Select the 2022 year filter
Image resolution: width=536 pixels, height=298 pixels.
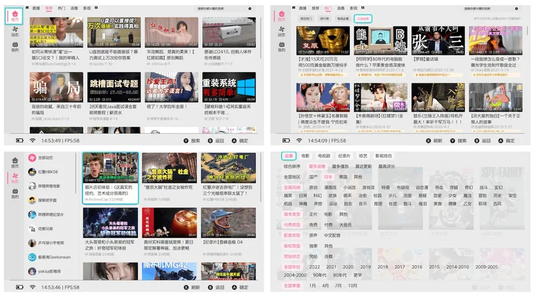(x=314, y=267)
